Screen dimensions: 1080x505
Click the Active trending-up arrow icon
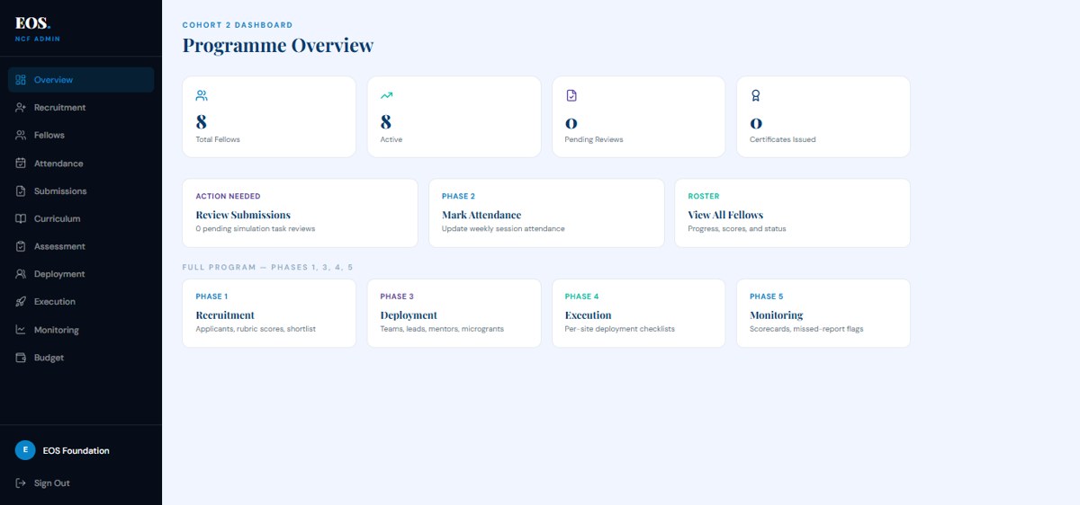(x=386, y=95)
